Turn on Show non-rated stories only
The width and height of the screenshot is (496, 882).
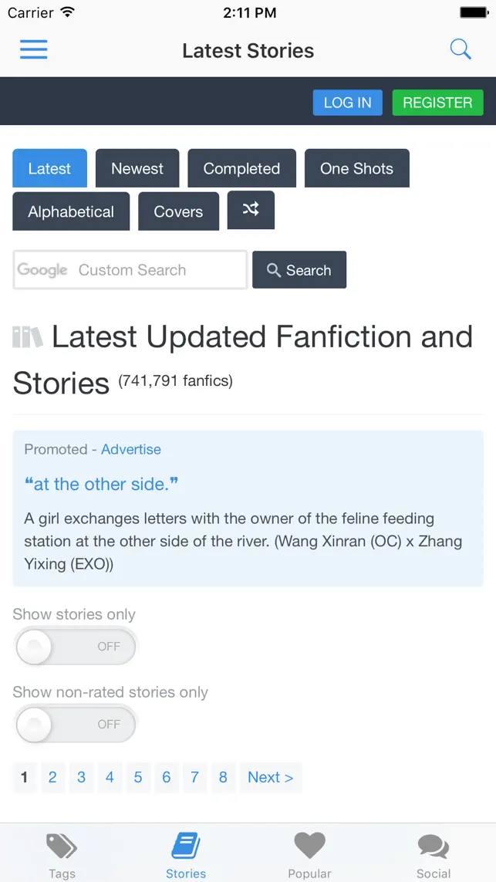(75, 725)
